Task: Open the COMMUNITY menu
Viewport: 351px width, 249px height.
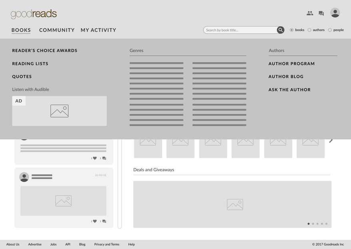Action: coord(57,30)
